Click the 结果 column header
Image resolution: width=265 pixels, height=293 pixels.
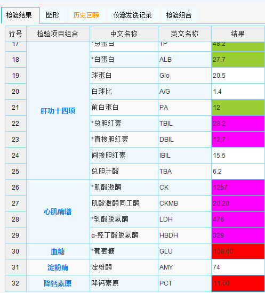238,34
